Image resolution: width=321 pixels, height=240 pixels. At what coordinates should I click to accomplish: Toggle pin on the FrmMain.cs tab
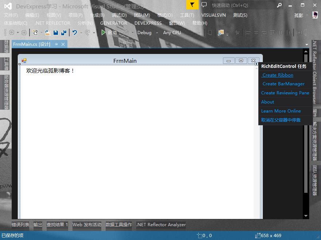(x=56, y=44)
